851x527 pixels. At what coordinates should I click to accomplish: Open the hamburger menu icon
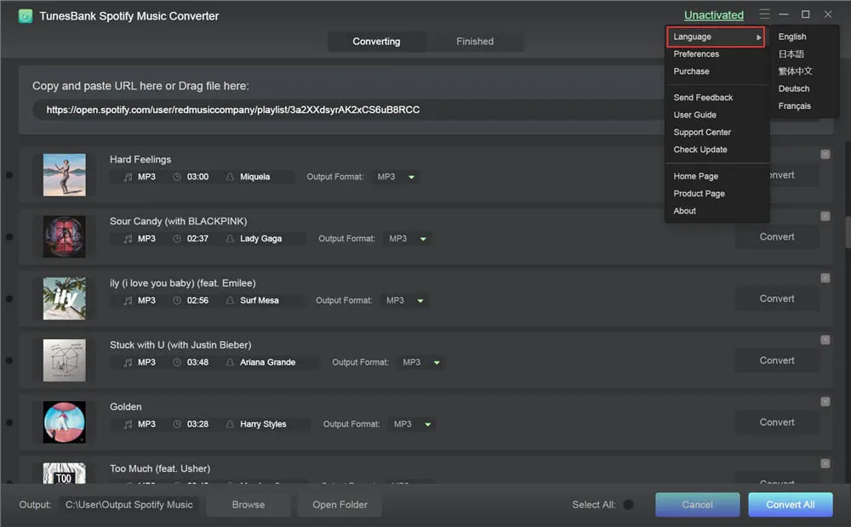pyautogui.click(x=764, y=14)
